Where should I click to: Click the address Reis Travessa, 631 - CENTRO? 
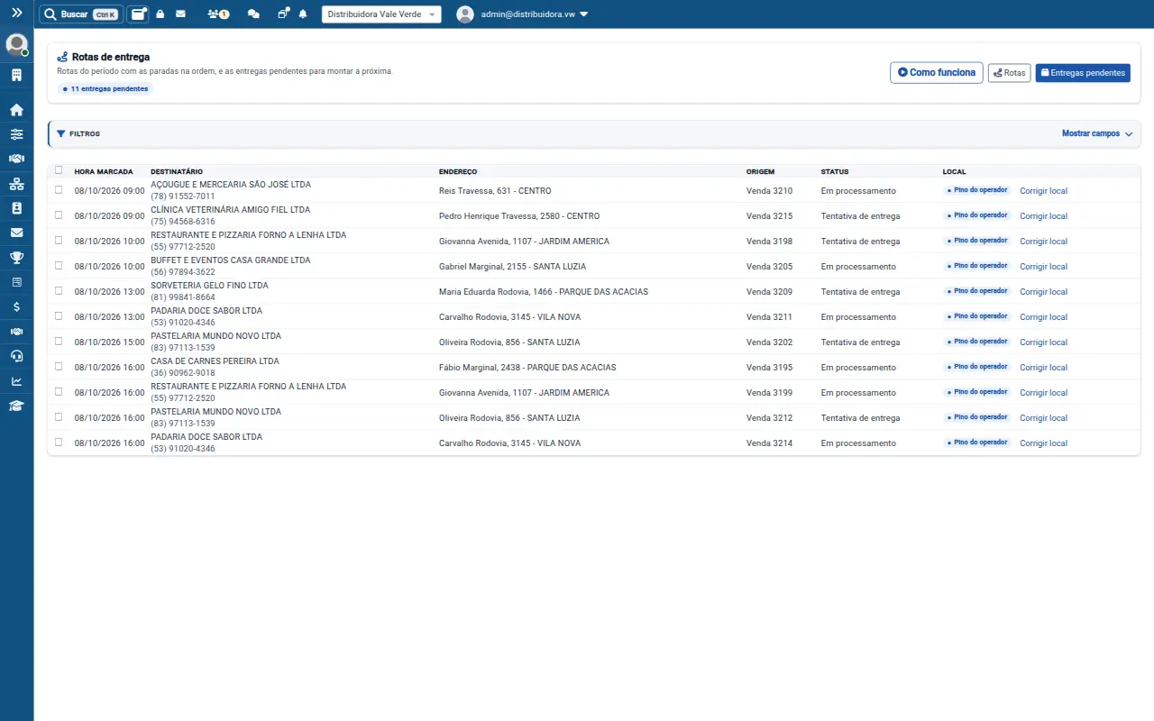495,191
